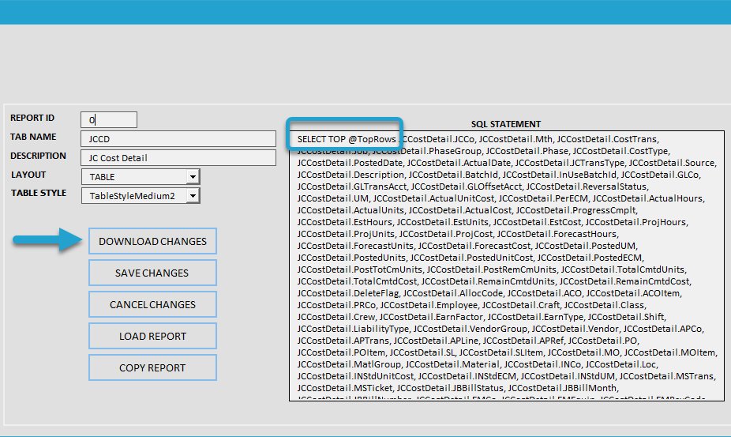Click JCCostDetail.APTrans in the SQL text
The width and height of the screenshot is (731, 437).
343,341
